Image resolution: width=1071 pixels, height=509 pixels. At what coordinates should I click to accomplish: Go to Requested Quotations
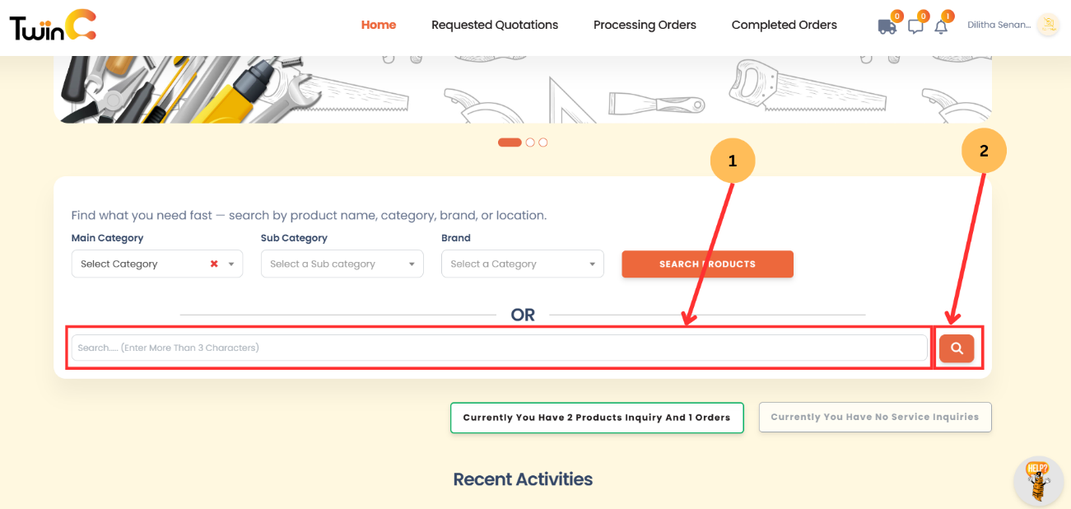(494, 25)
